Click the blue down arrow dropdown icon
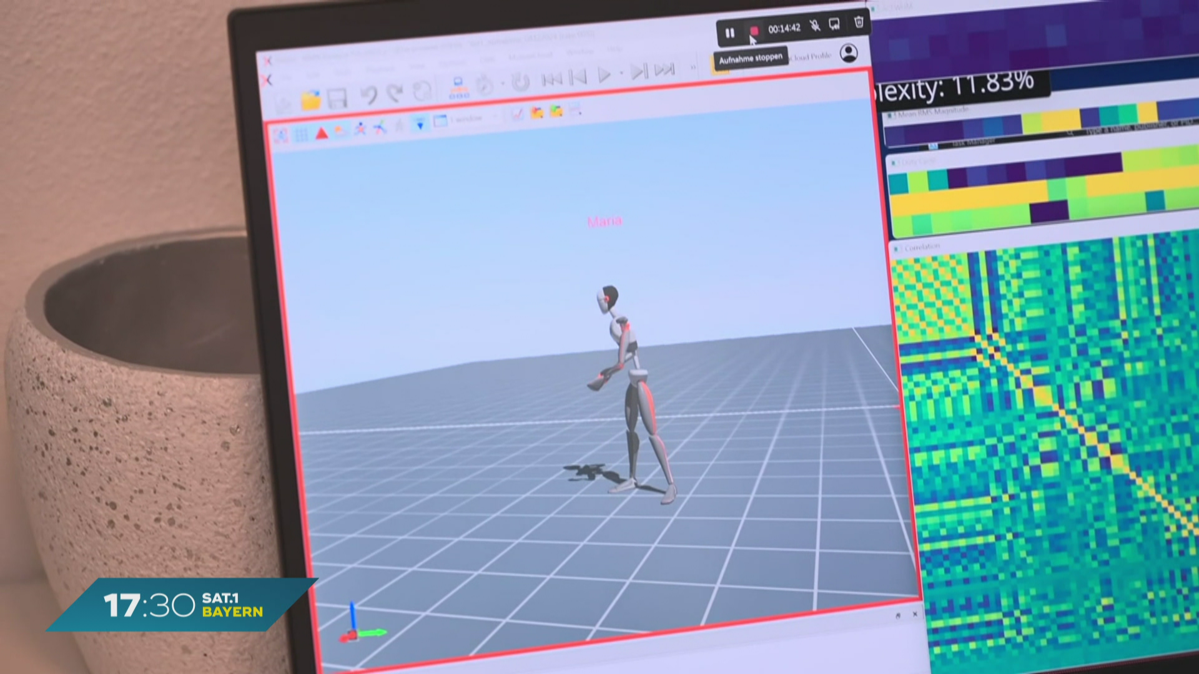Image resolution: width=1199 pixels, height=674 pixels. coord(420,124)
